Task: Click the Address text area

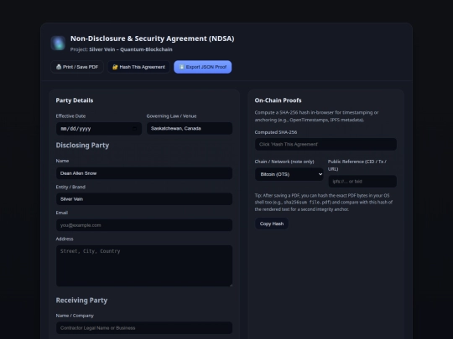Action: 144,266
